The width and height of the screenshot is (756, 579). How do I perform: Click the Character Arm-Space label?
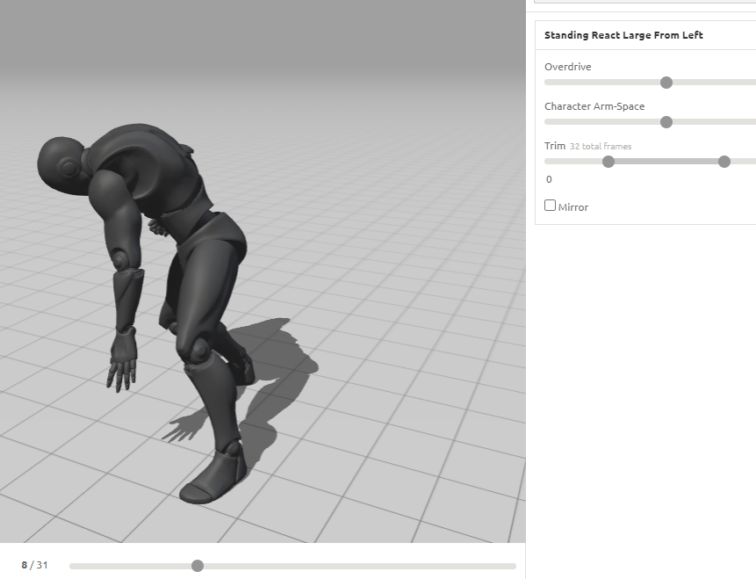pos(594,106)
